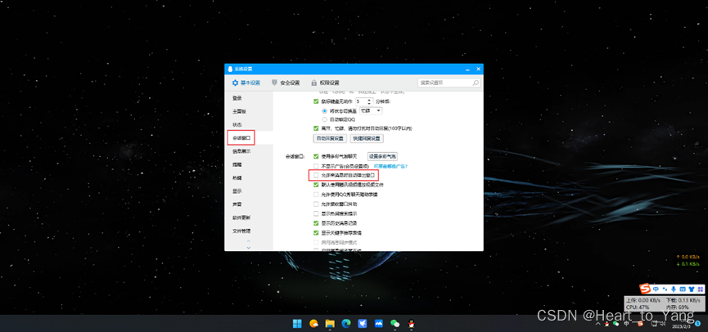Click the Sogou S icon in system tray
The width and height of the screenshot is (708, 332).
pos(640,324)
